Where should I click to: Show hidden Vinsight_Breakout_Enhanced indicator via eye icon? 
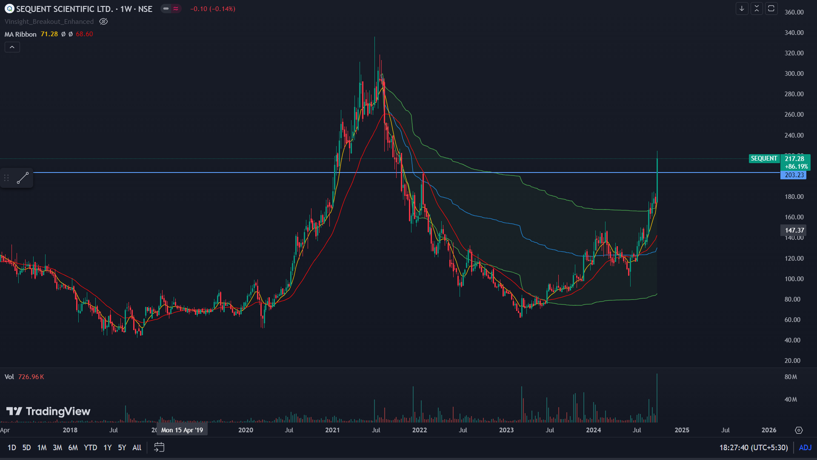pos(103,21)
